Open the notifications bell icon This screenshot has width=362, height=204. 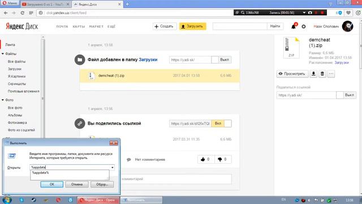point(294,26)
